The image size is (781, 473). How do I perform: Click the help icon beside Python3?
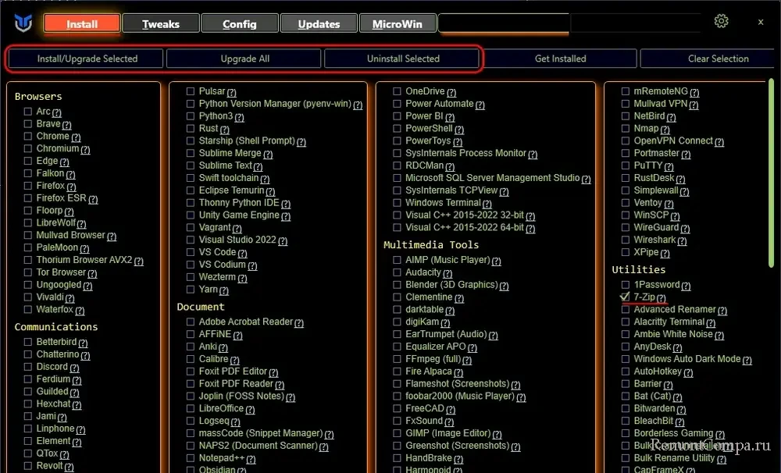pos(240,117)
